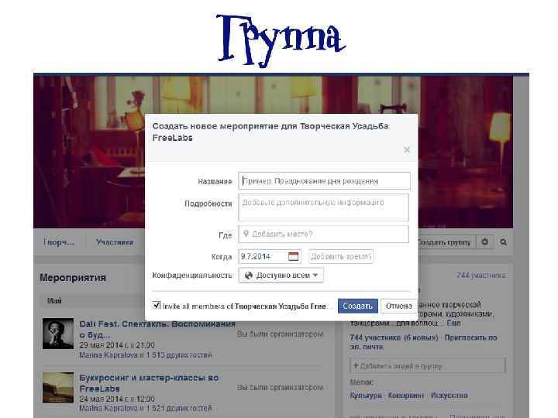The height and width of the screenshot is (418, 558).
Task: Toggle the invite all members checkbox
Action: click(157, 305)
